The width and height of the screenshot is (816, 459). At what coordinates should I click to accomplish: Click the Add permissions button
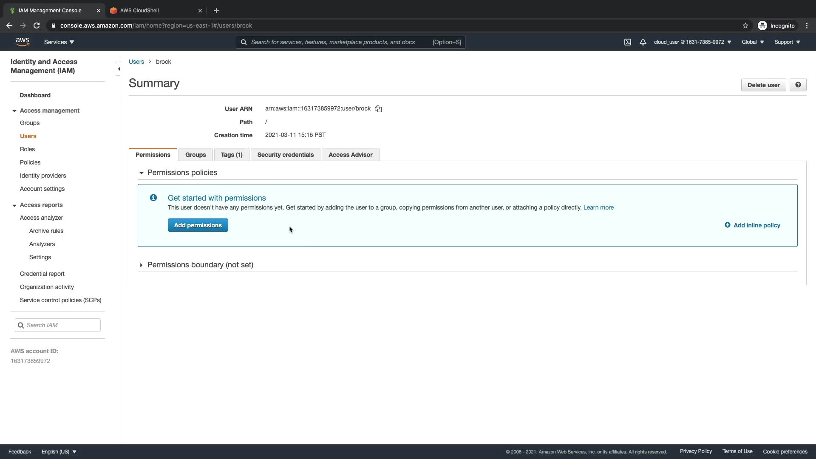[198, 225]
